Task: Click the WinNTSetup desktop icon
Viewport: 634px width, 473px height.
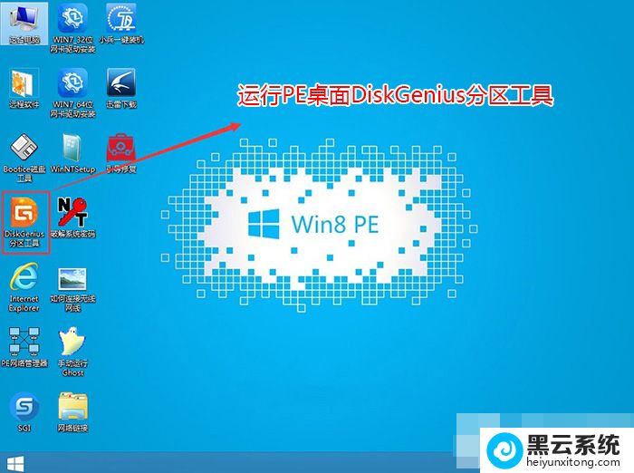Action: 72,148
